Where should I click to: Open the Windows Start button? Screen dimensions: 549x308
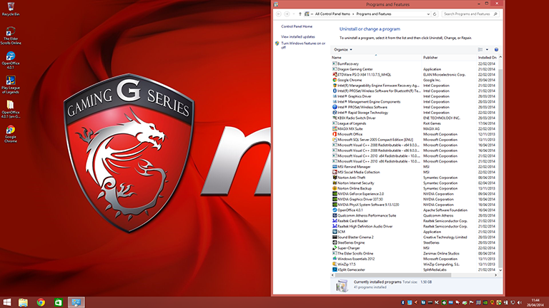click(7, 302)
